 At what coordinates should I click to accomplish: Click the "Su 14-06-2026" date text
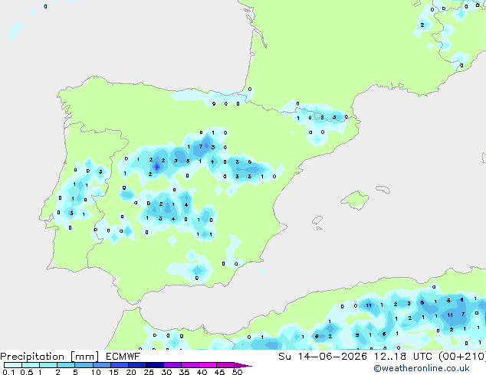323,357
